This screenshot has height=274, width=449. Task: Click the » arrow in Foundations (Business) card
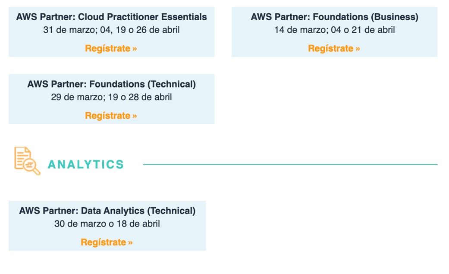click(358, 49)
